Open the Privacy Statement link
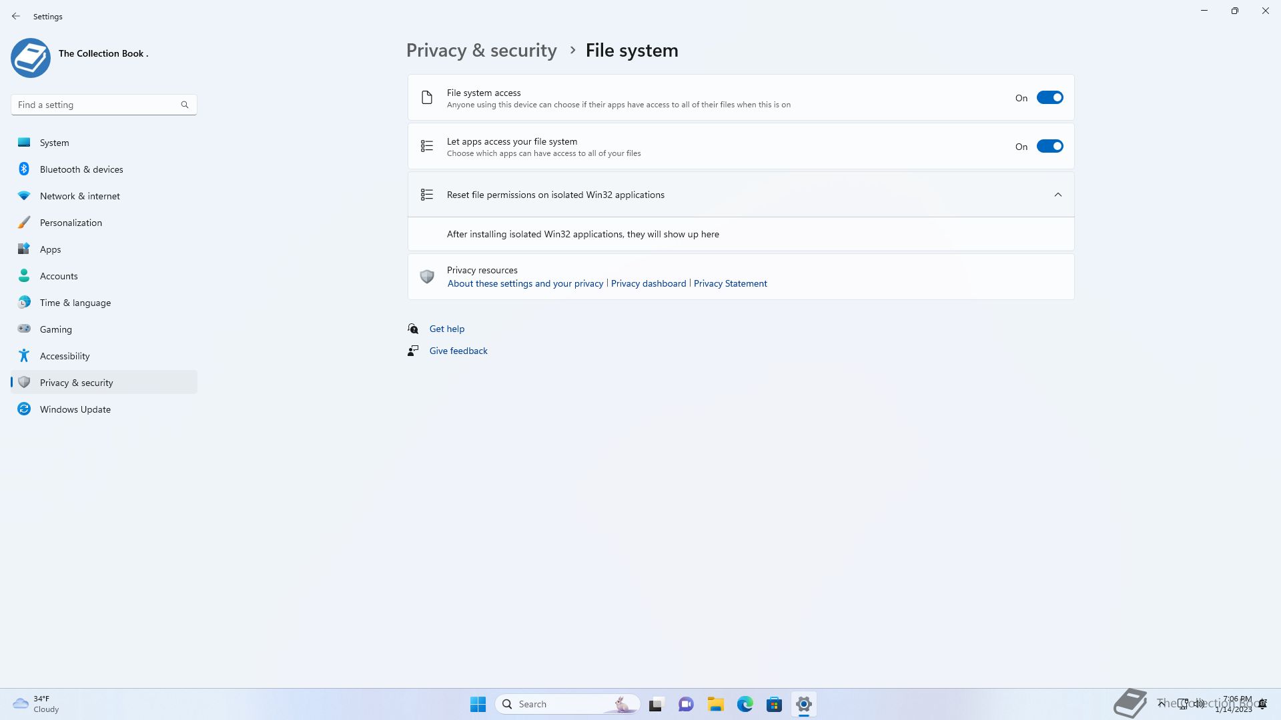The width and height of the screenshot is (1281, 720). (730, 283)
